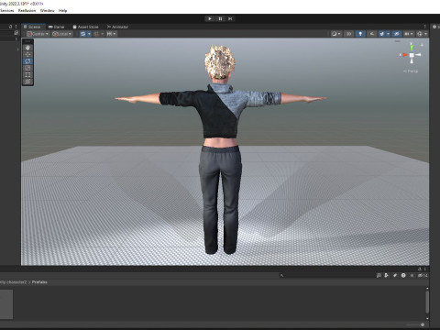Open the draw mode shading dropdown
The width and height of the screenshot is (440, 330).
[335, 34]
